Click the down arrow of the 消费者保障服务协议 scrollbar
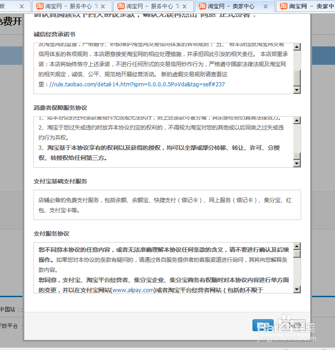Viewport: 335px width, 350px height. [x=297, y=164]
